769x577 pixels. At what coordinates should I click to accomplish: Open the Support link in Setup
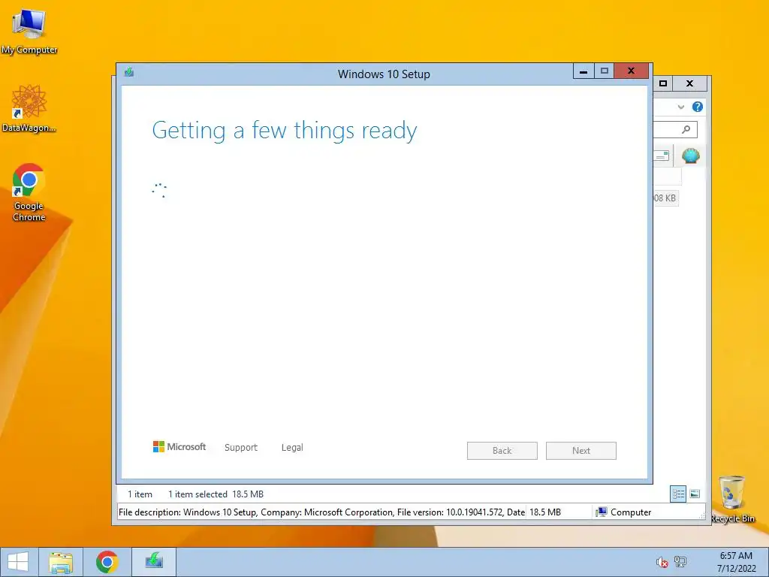[241, 448]
